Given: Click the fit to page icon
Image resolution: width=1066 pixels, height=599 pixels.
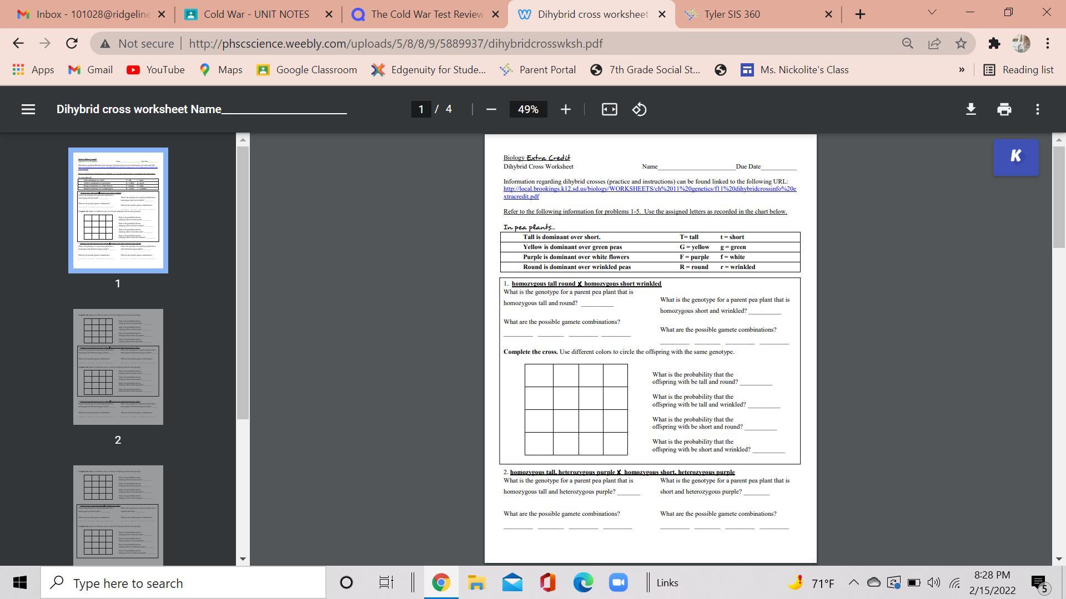Looking at the screenshot, I should click(x=609, y=109).
